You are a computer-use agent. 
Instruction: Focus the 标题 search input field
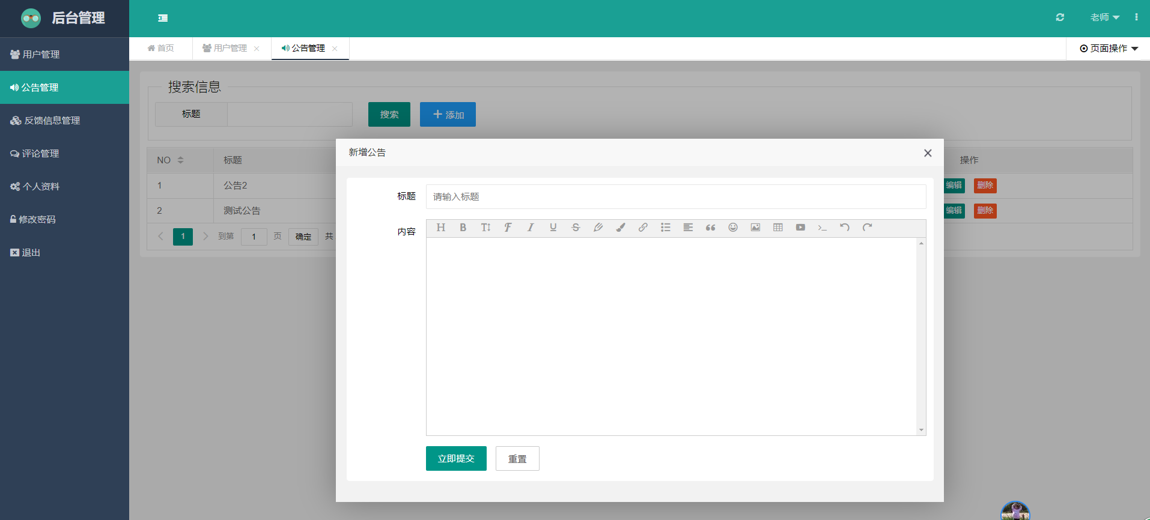tap(290, 114)
